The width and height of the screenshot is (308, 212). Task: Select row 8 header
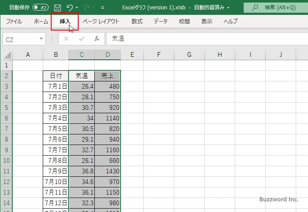tap(6, 139)
